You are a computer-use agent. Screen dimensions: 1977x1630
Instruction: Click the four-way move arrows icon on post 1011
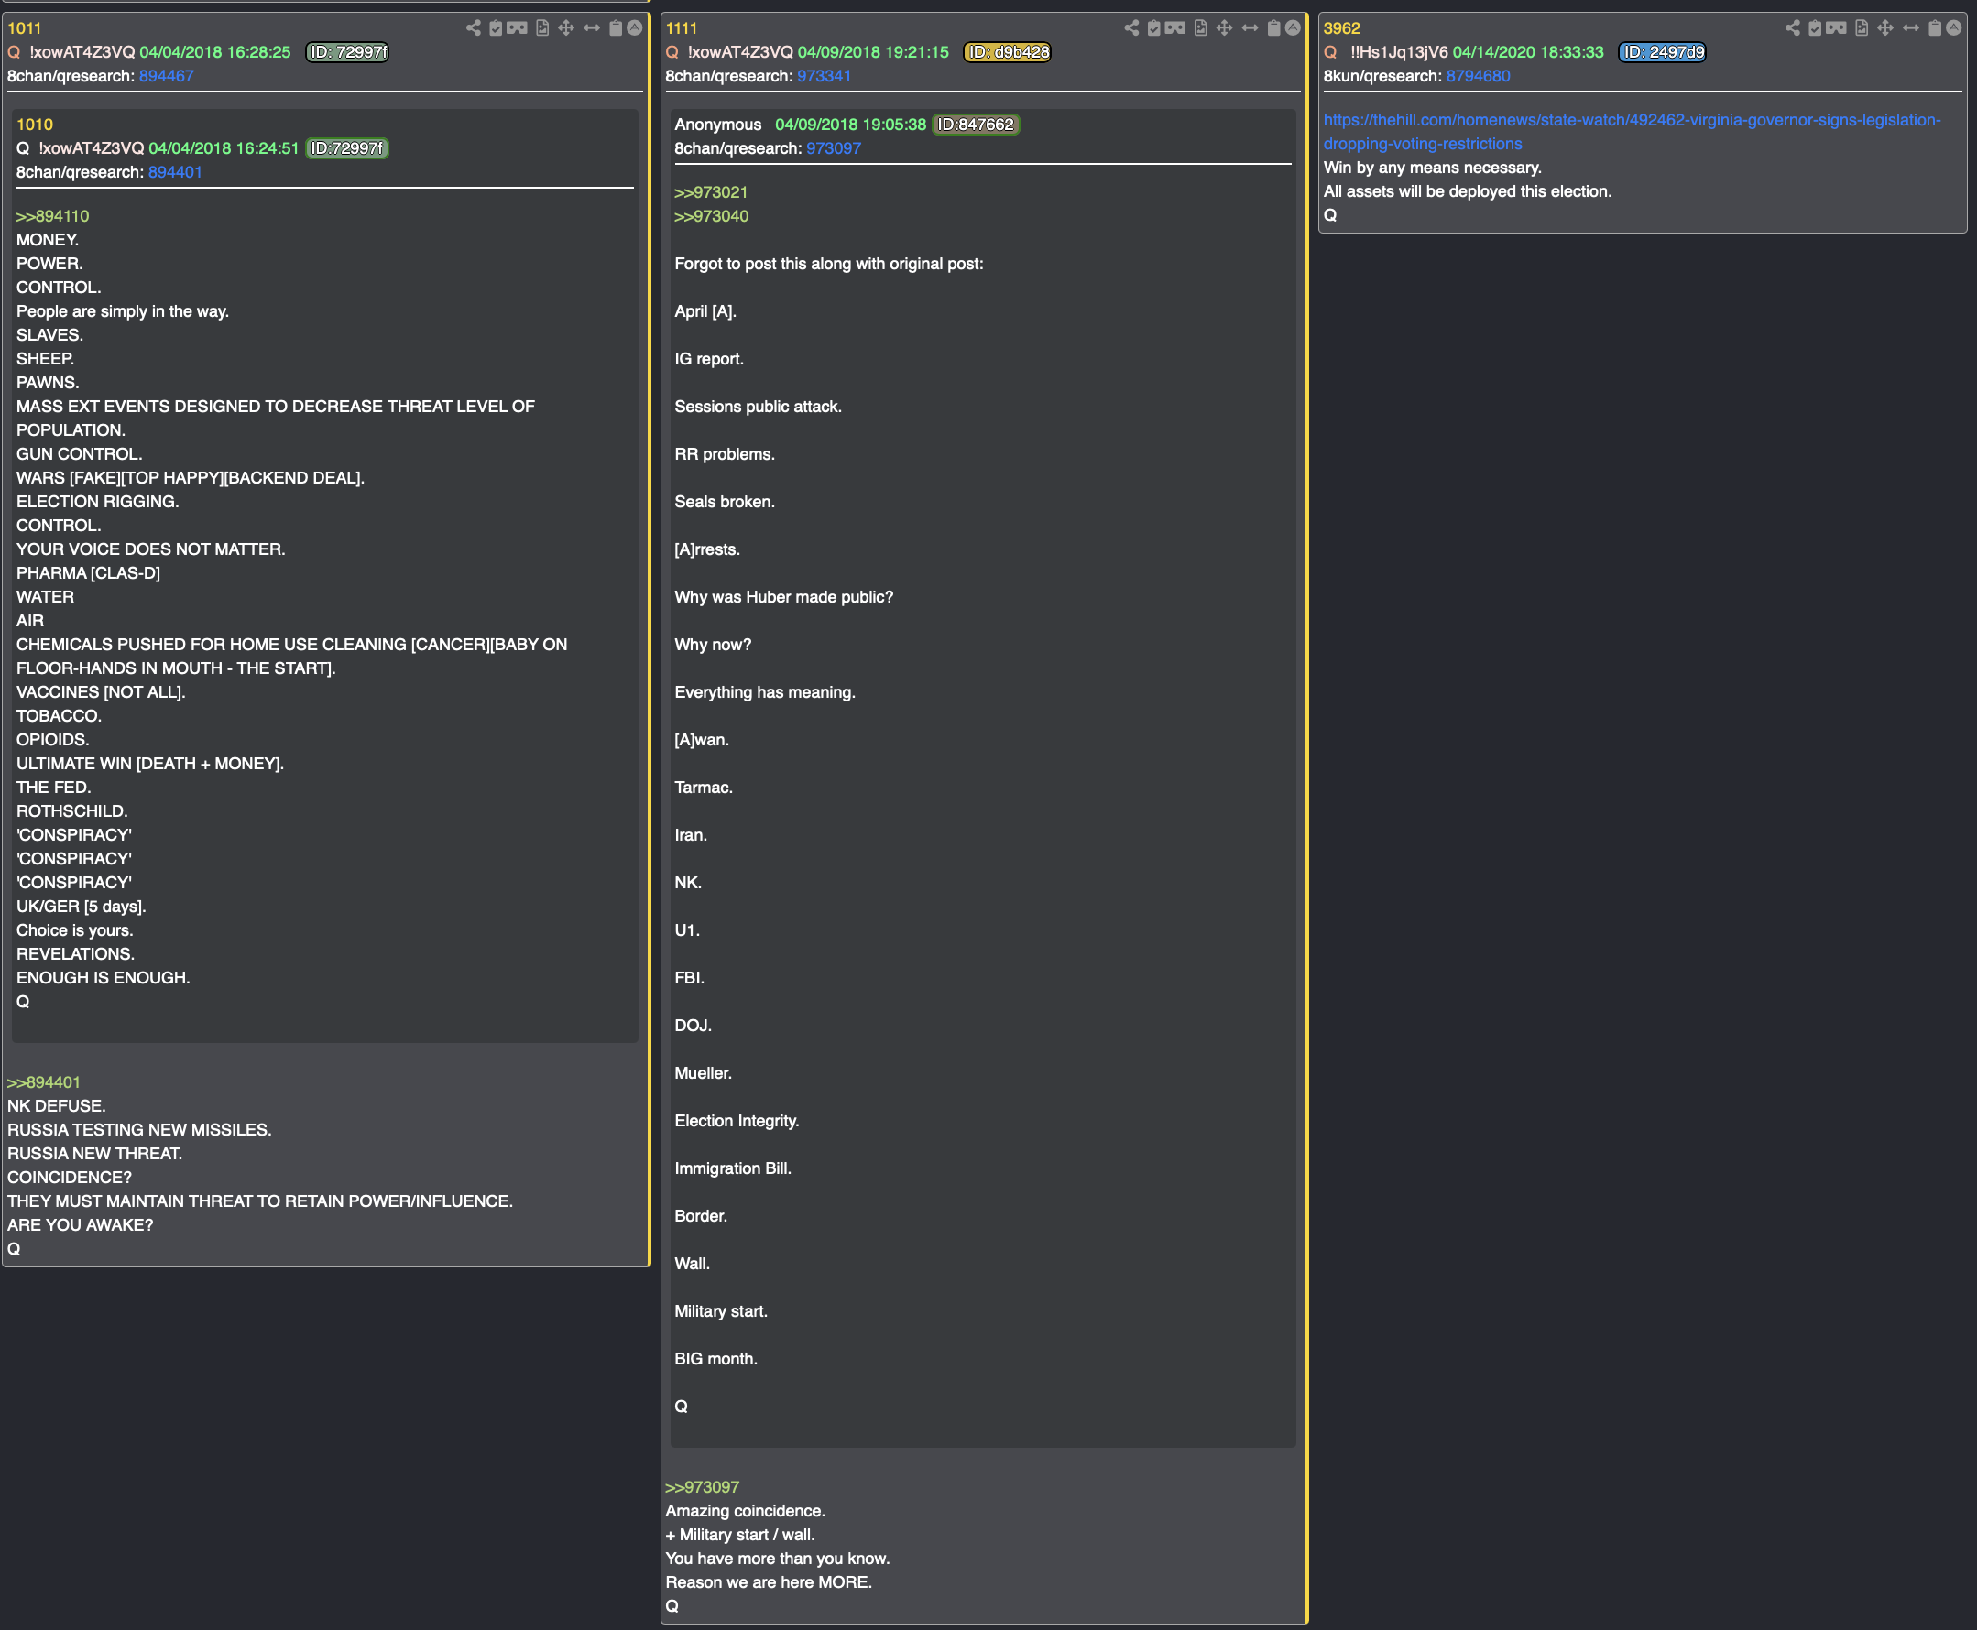566,28
